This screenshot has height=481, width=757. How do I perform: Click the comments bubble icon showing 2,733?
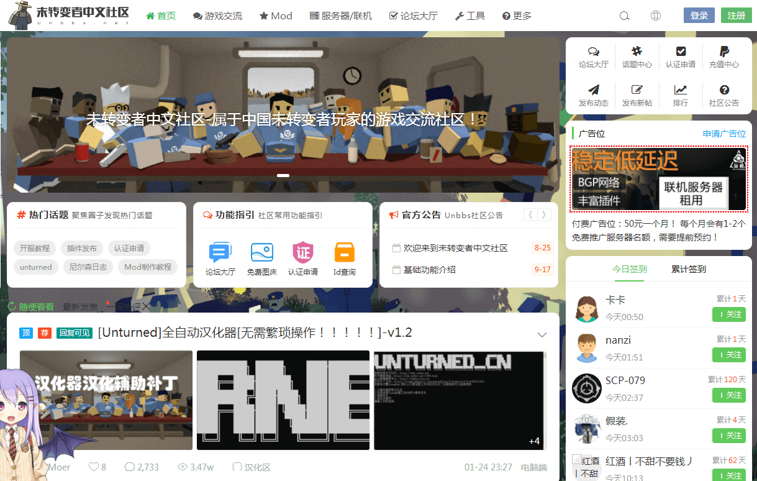(x=130, y=467)
